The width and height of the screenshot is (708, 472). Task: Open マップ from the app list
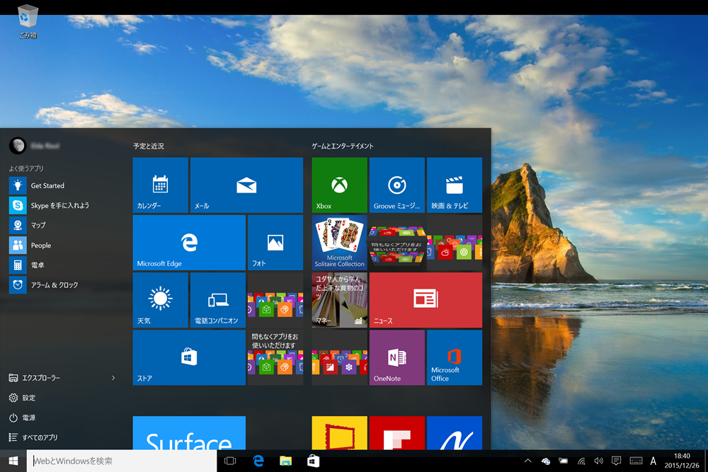(63, 225)
